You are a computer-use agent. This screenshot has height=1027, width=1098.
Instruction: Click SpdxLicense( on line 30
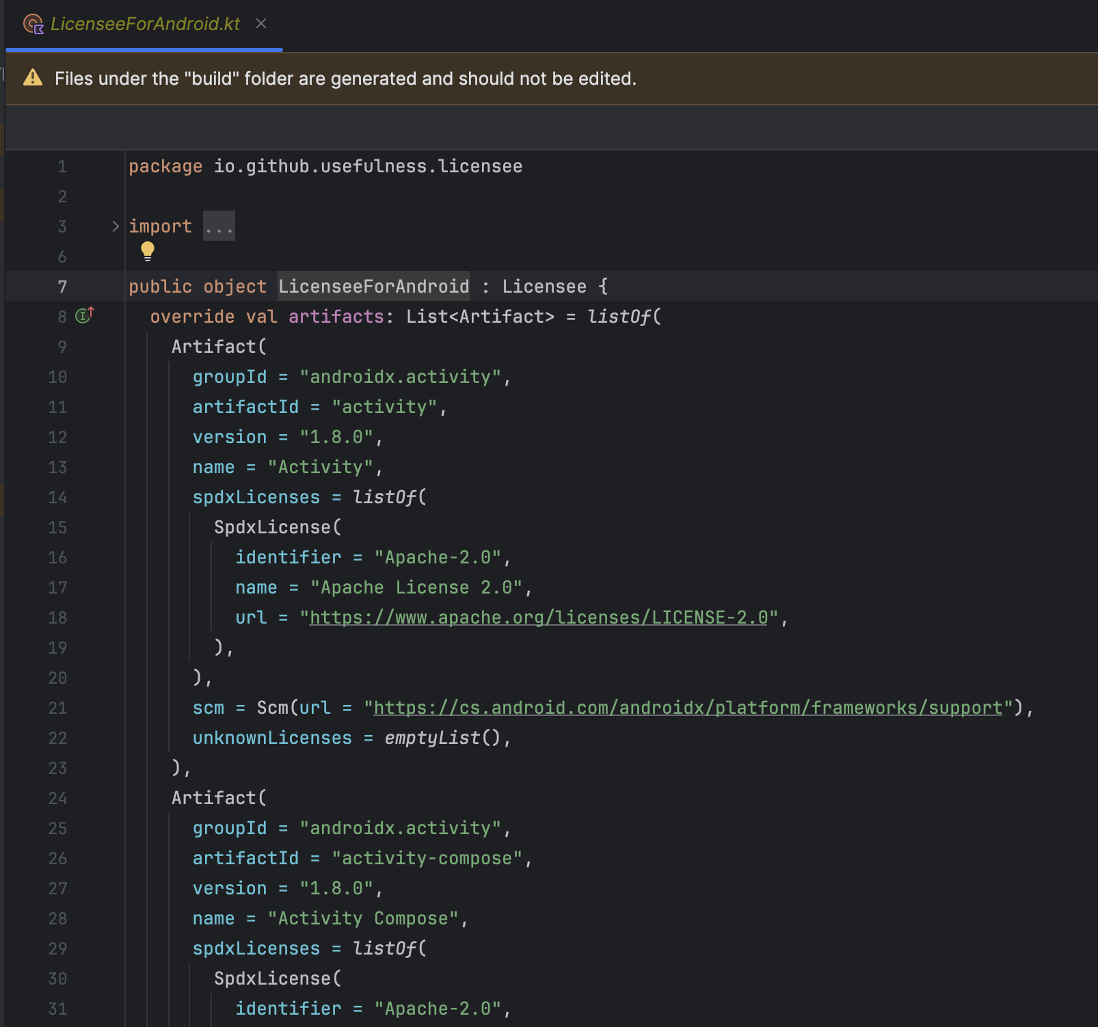tap(278, 978)
